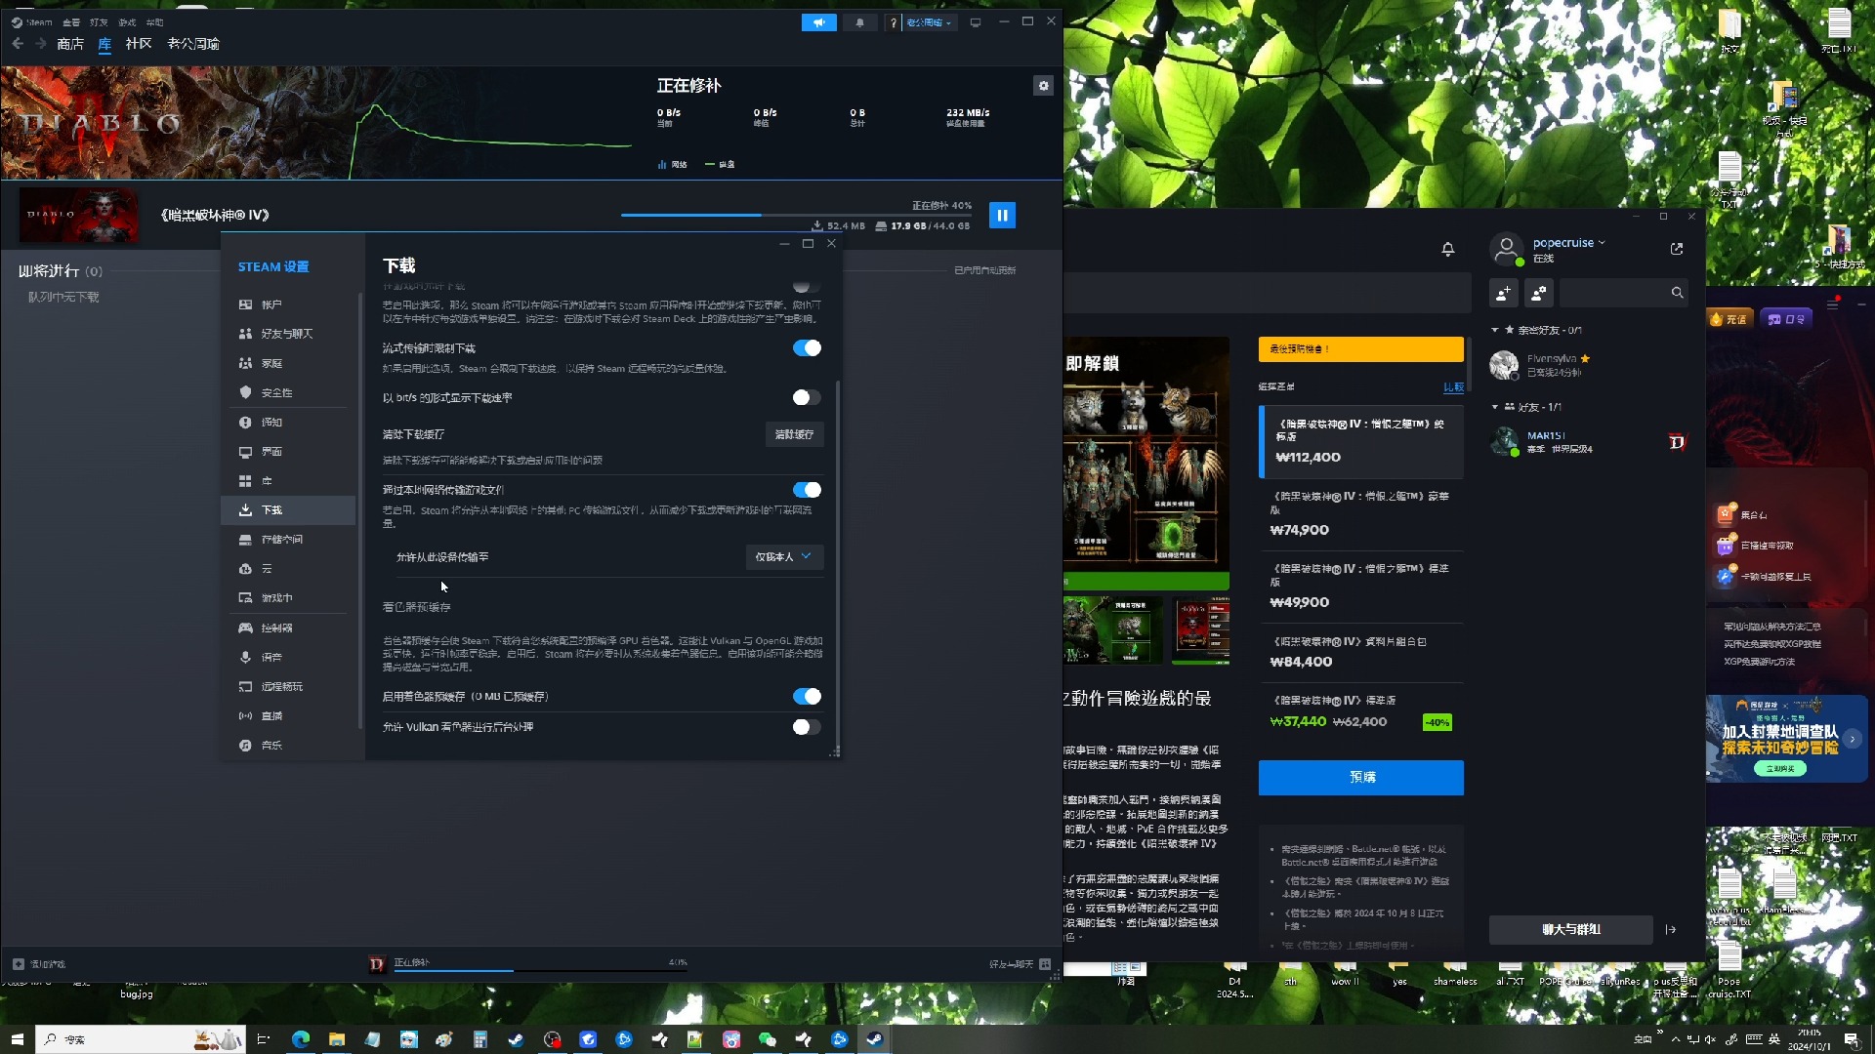Pause the Diablo IV download with blue pause button
Screen dimensions: 1875x1054
[1002, 215]
